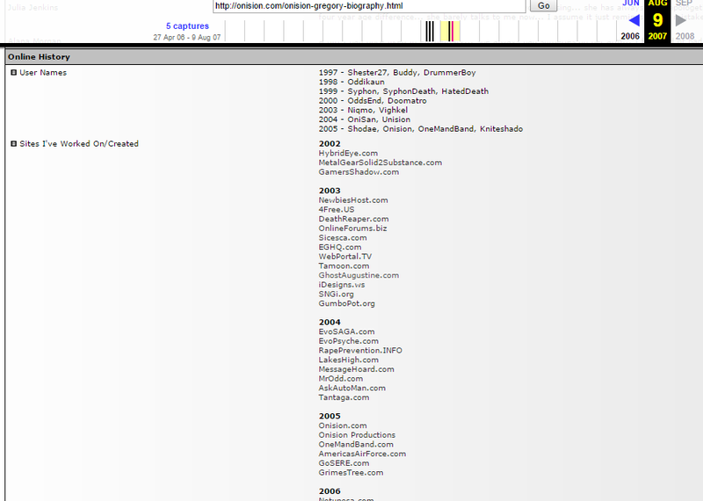Click the previous capture left arrow
703x501 pixels.
[x=634, y=19]
